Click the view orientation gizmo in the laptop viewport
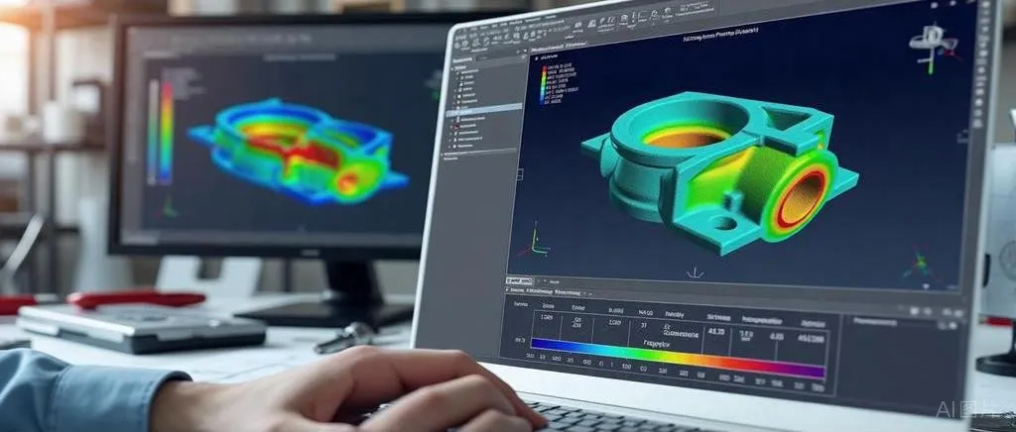Image resolution: width=1016 pixels, height=432 pixels. point(933,47)
